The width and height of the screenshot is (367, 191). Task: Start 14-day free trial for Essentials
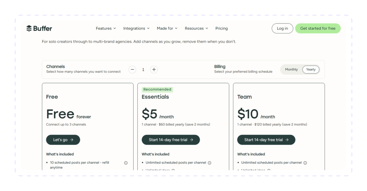(x=171, y=140)
